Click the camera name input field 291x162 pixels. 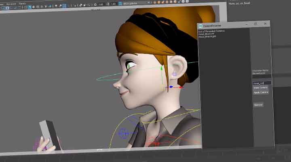pos(261,83)
